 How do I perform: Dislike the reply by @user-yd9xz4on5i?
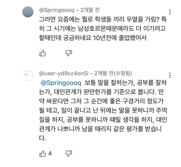click(x=69, y=153)
